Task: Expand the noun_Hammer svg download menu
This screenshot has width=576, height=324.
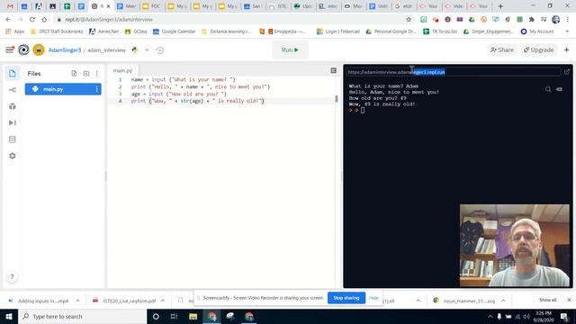Action: [x=503, y=301]
